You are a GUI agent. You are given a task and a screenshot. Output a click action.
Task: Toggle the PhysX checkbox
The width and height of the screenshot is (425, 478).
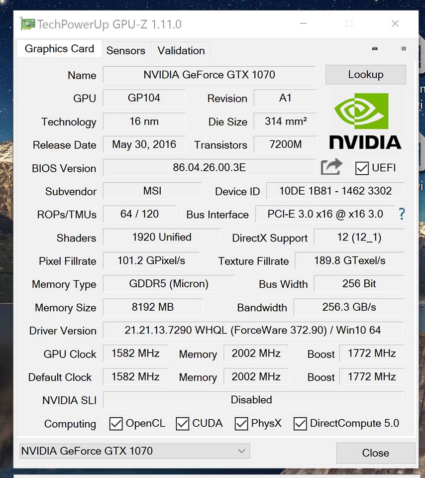pyautogui.click(x=241, y=424)
